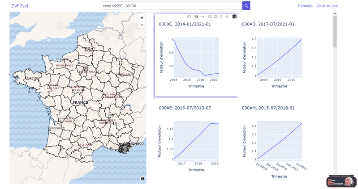Click the vertical scrollbar thumb
Screen dimensions: 358x189
pyautogui.click(x=335, y=31)
